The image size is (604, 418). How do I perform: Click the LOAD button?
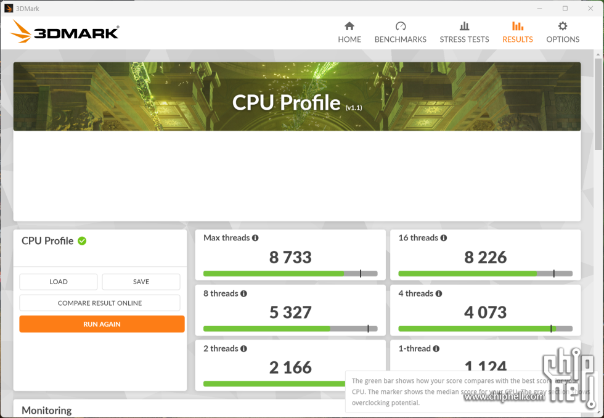(x=59, y=282)
